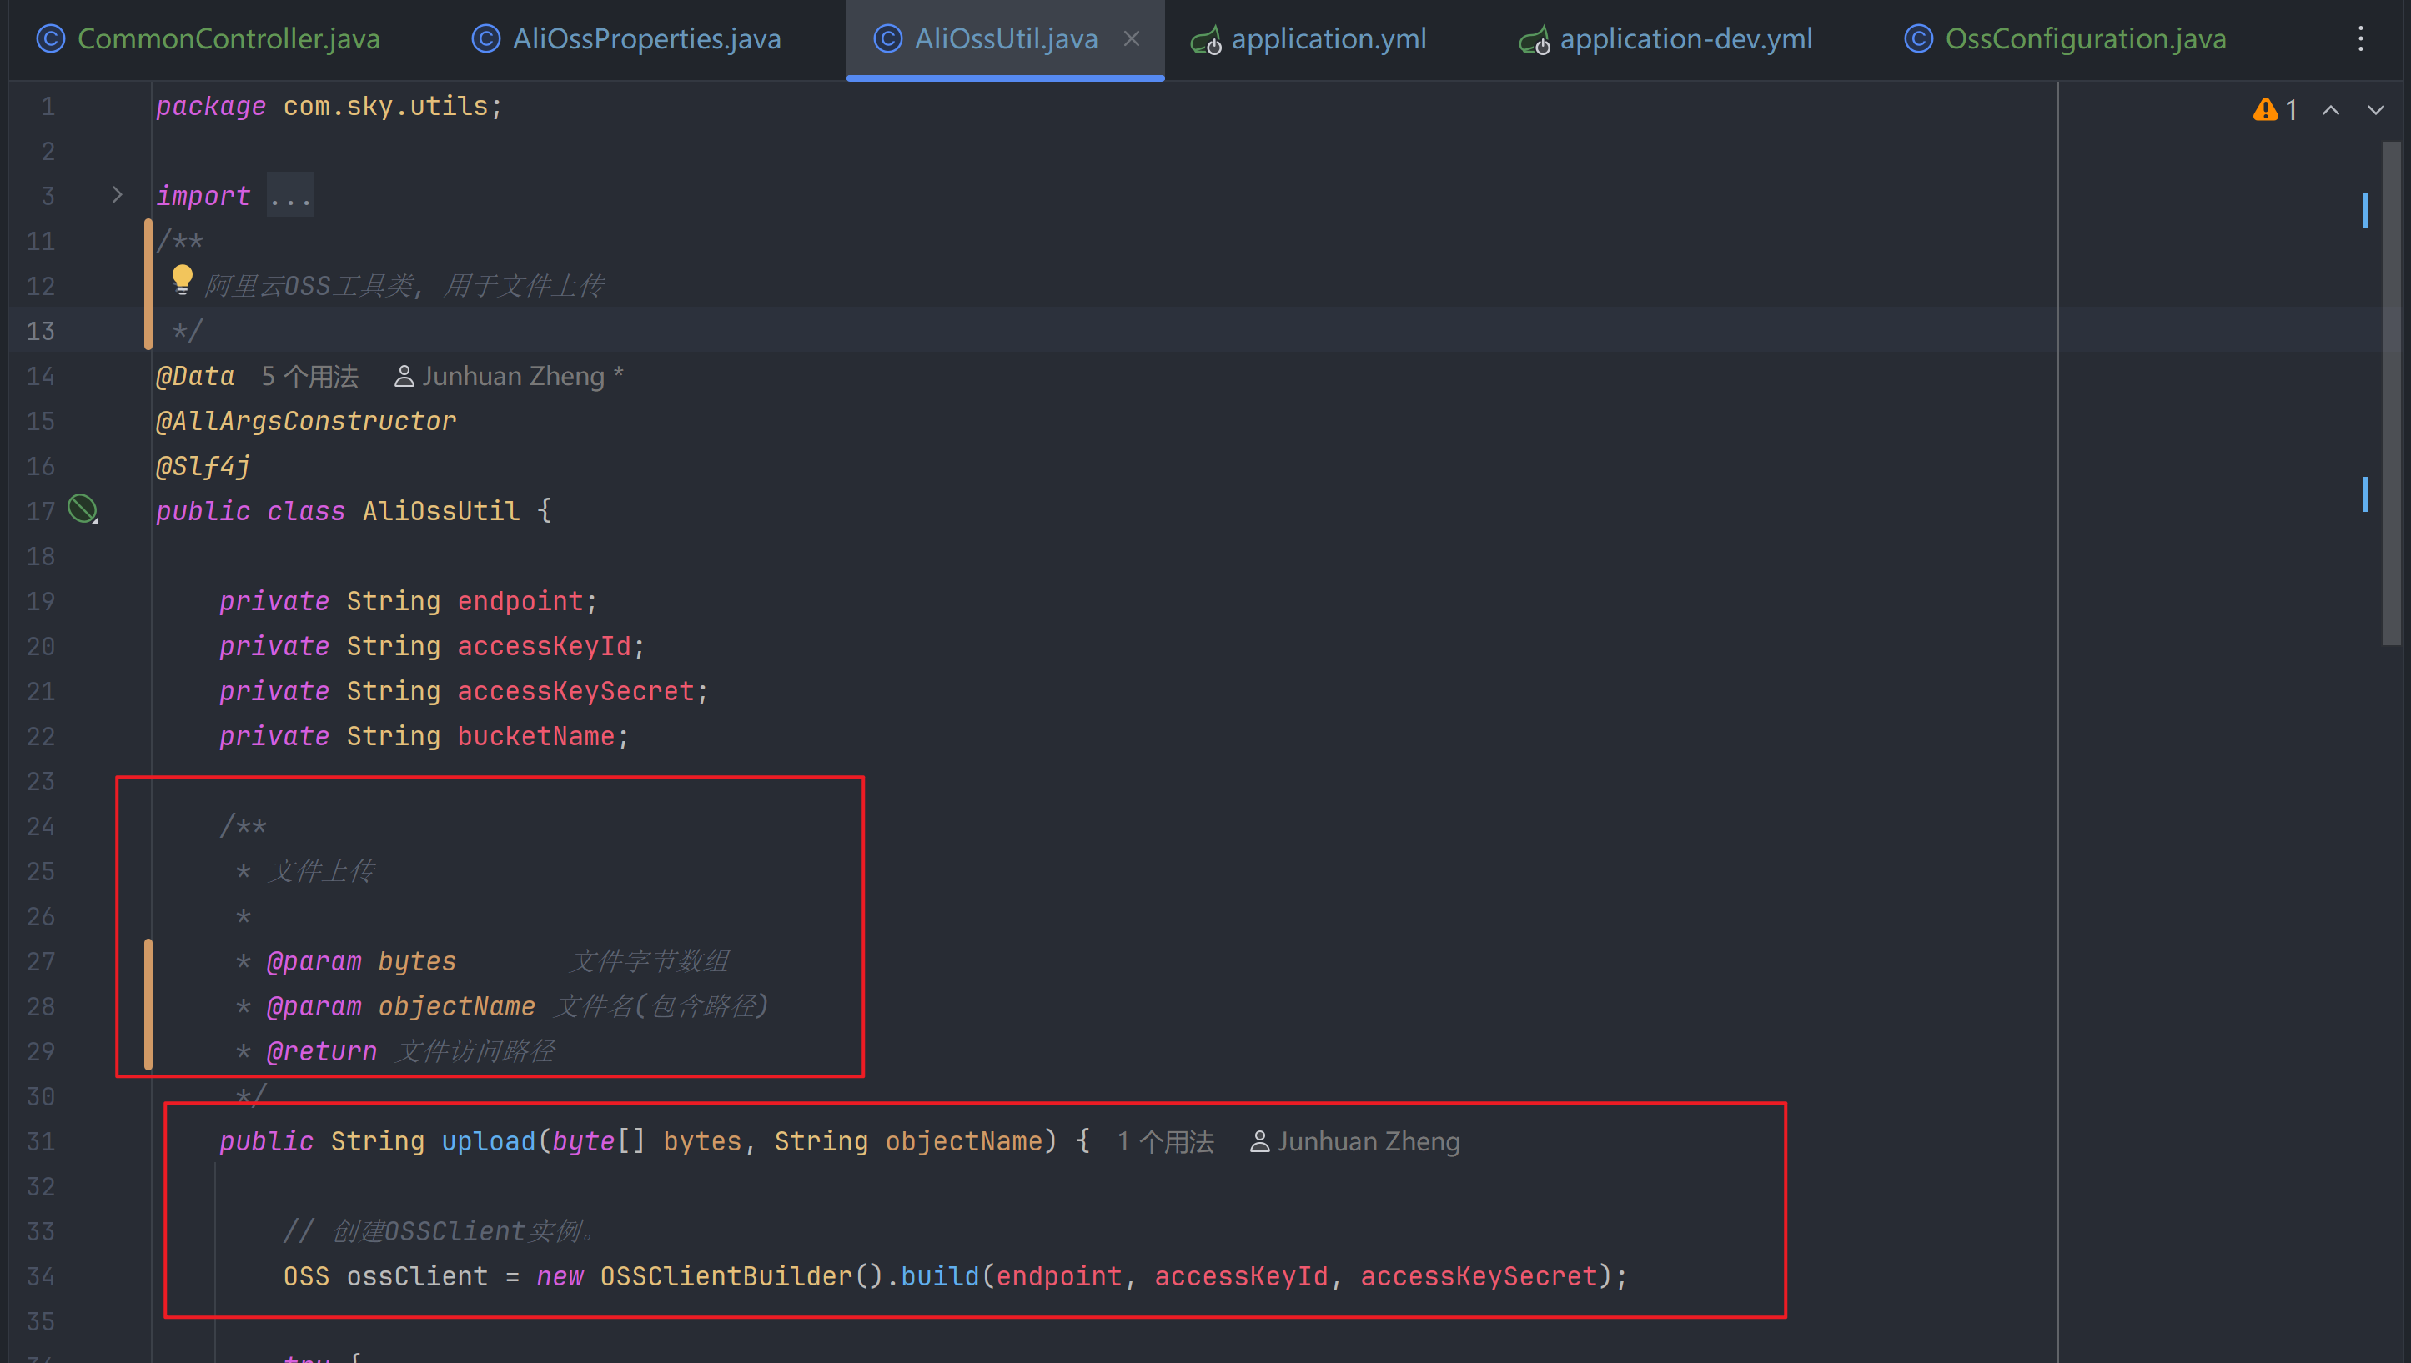Viewport: 2411px width, 1363px height.
Task: Click the yellow lightbulb quick-fix icon
Action: point(182,279)
